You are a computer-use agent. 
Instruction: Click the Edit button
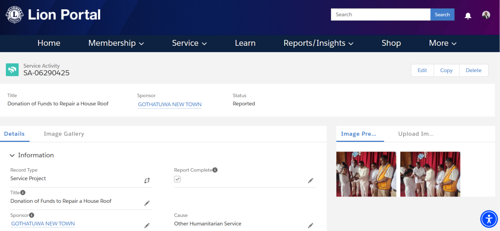[422, 70]
